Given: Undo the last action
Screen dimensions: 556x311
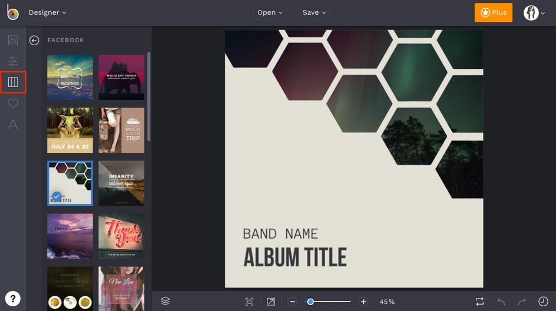Looking at the screenshot, I should [501, 302].
